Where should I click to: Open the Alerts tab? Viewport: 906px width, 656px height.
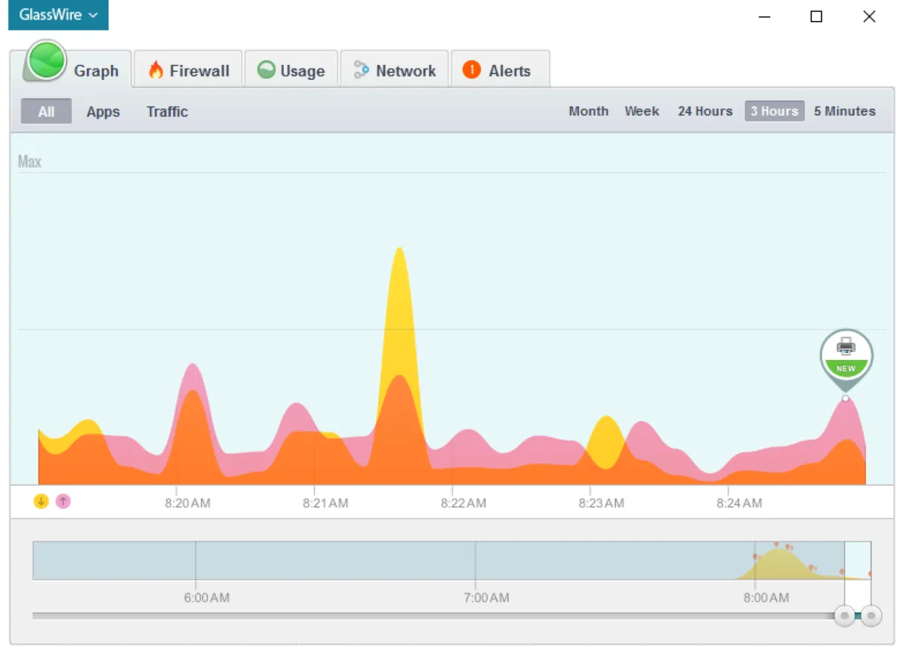[500, 71]
